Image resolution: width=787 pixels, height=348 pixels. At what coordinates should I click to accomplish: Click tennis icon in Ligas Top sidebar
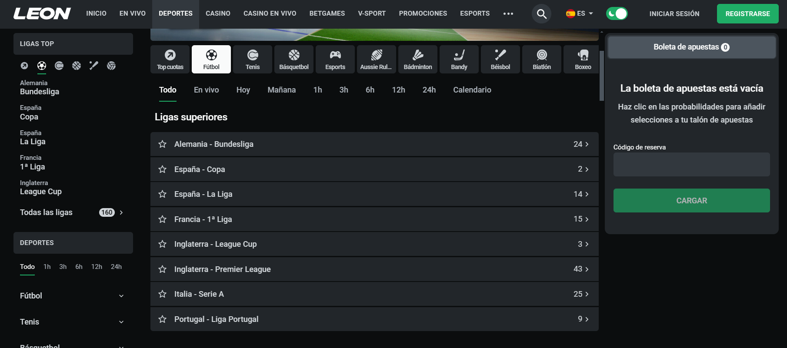59,66
